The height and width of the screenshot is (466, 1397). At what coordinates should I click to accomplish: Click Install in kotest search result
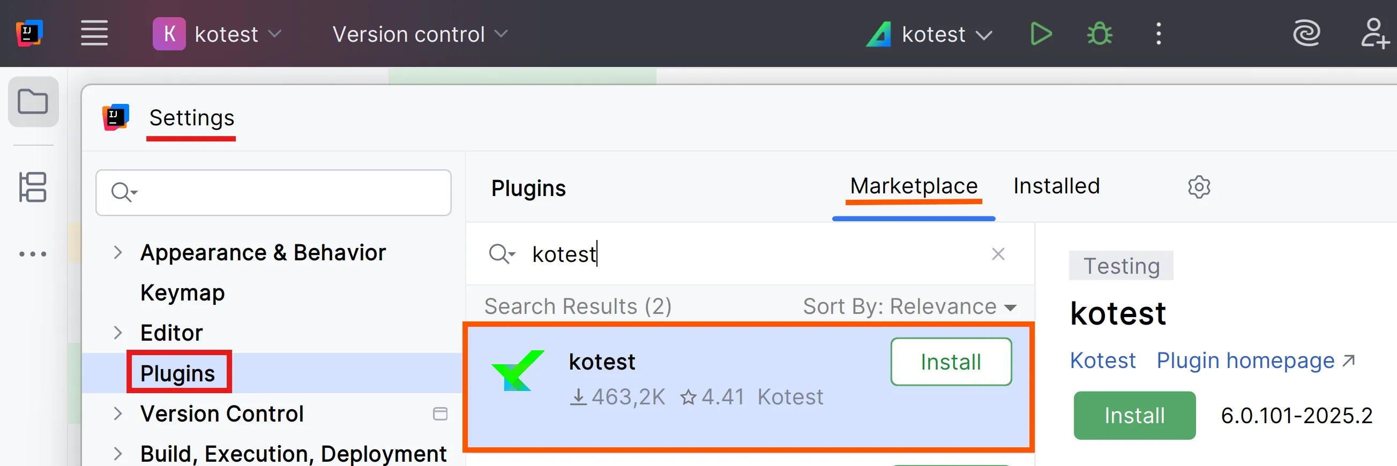950,362
